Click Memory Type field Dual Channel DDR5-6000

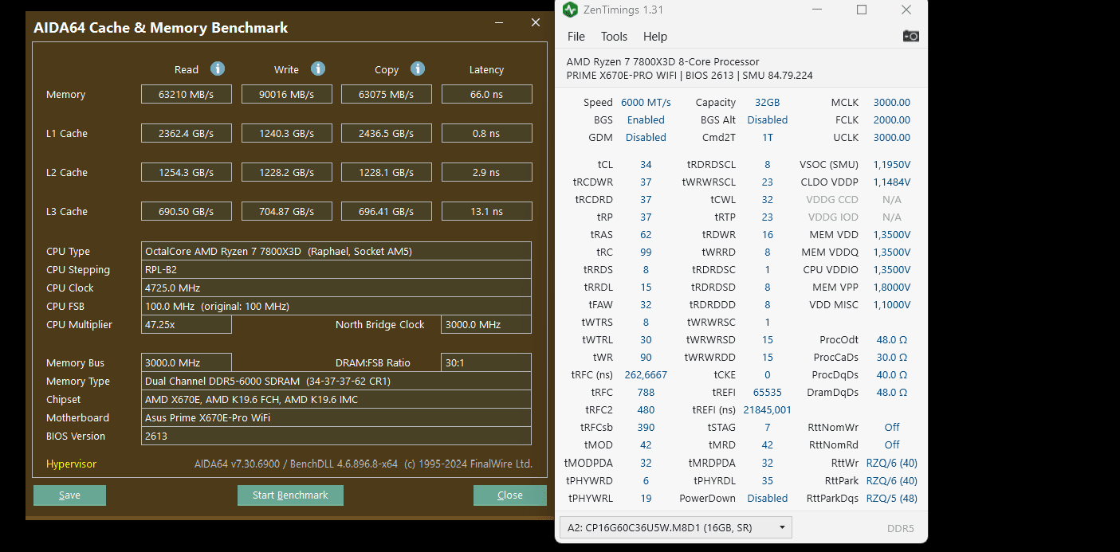click(x=336, y=381)
